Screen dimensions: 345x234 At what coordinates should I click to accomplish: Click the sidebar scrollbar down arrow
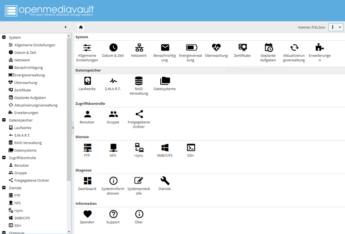(69, 232)
